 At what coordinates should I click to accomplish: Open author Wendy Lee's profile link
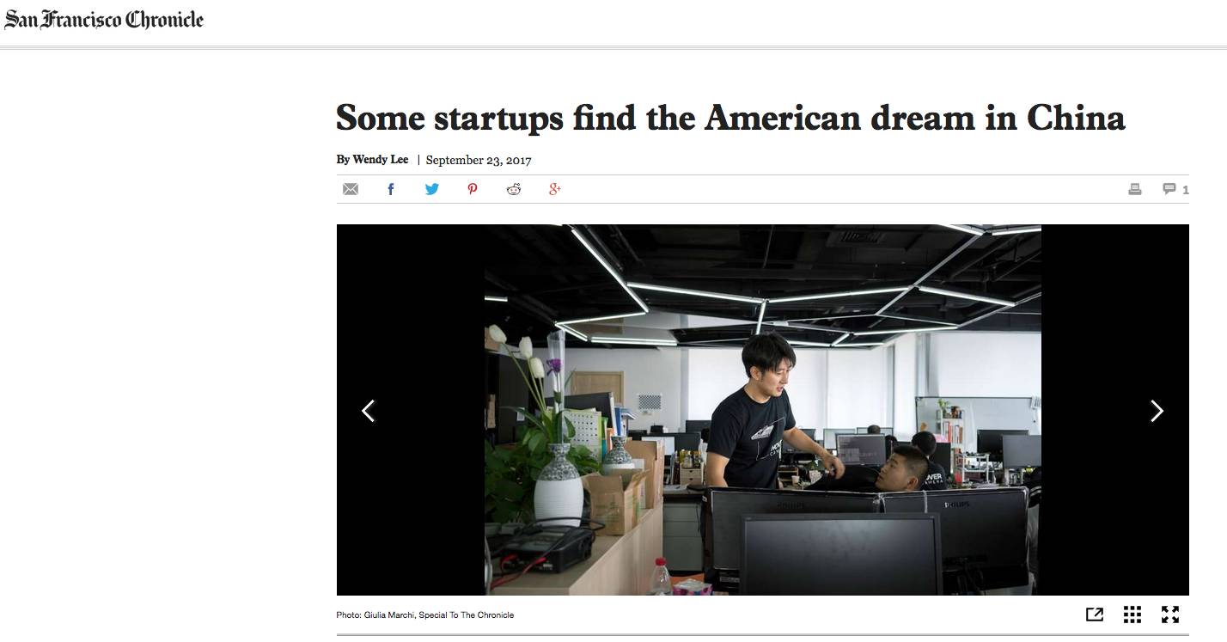(x=380, y=160)
